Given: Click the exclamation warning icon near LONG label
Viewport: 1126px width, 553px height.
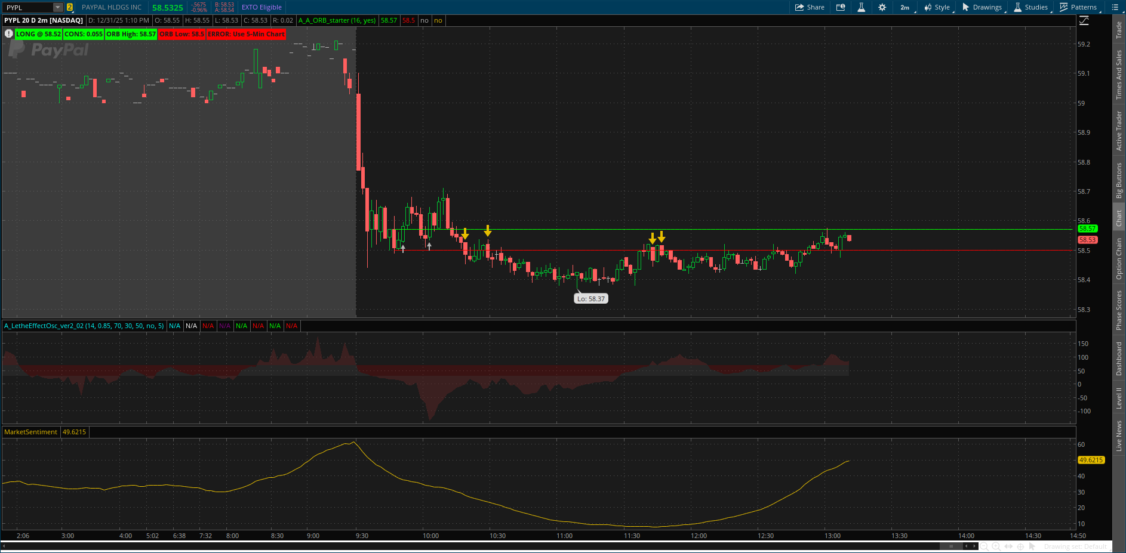Looking at the screenshot, I should (x=8, y=34).
